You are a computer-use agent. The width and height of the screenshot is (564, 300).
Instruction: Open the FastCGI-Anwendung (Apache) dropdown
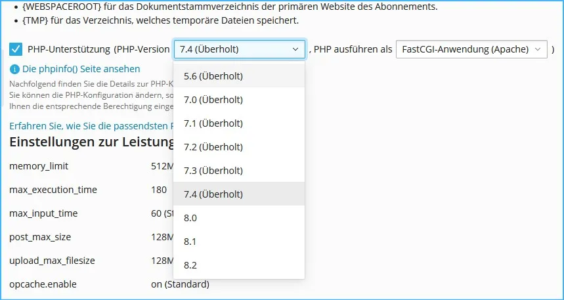[x=471, y=49]
